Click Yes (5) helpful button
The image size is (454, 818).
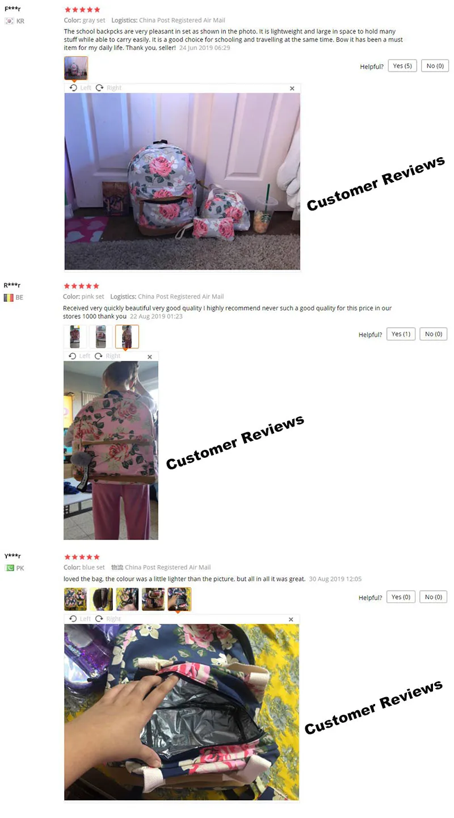click(402, 66)
